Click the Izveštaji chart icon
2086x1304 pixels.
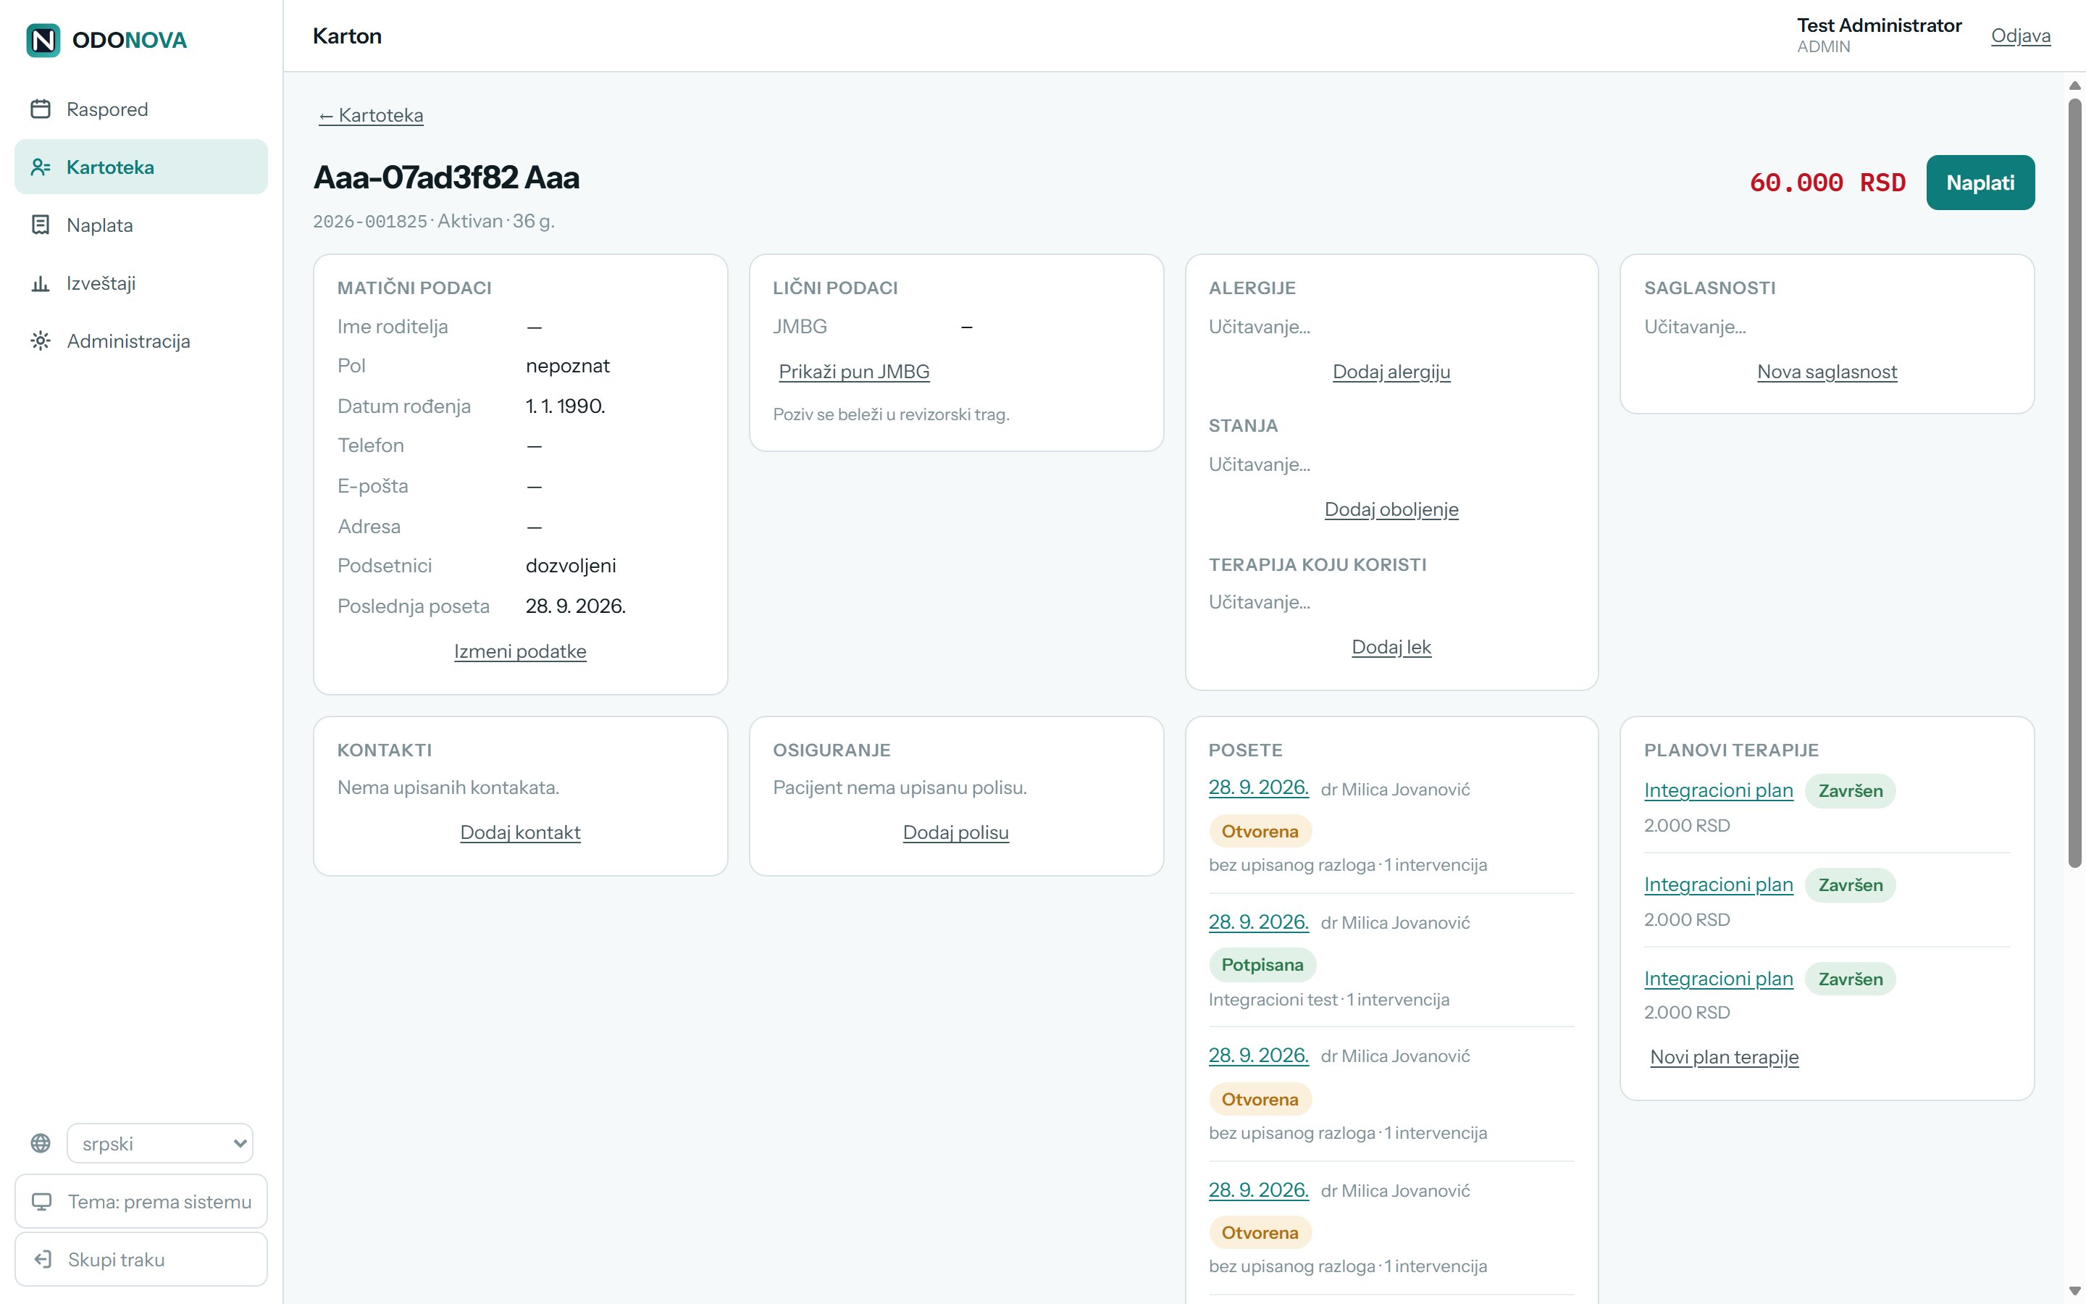tap(41, 283)
